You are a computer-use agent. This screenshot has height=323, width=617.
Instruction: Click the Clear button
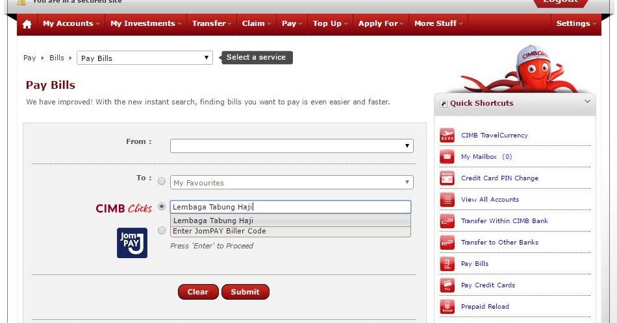click(x=198, y=292)
